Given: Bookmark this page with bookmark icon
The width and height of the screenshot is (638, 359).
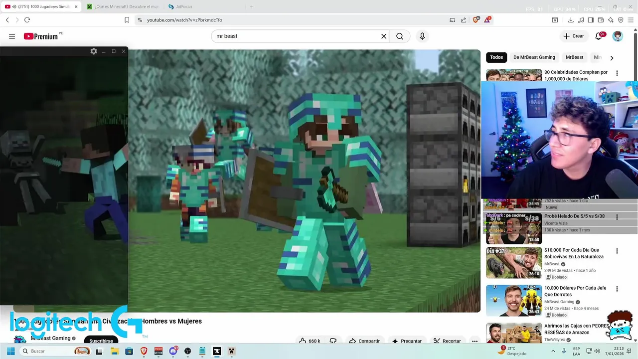Looking at the screenshot, I should click(x=127, y=20).
